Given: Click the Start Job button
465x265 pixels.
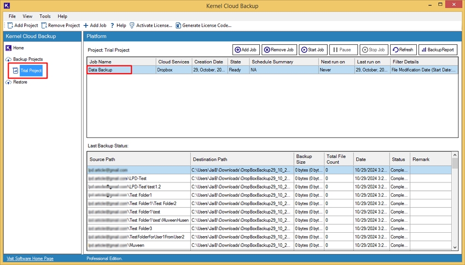Looking at the screenshot, I should 313,50.
